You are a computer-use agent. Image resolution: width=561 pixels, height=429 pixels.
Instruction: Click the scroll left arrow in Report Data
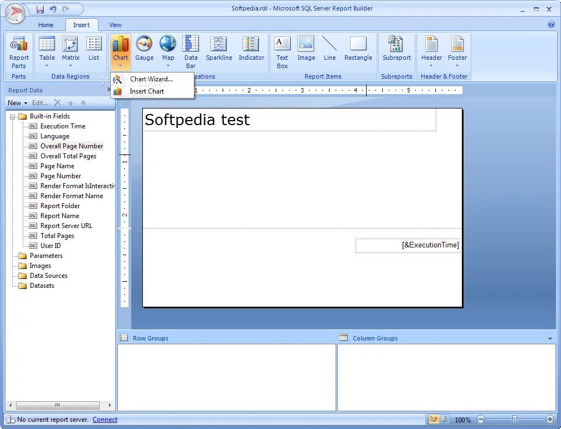(11, 405)
